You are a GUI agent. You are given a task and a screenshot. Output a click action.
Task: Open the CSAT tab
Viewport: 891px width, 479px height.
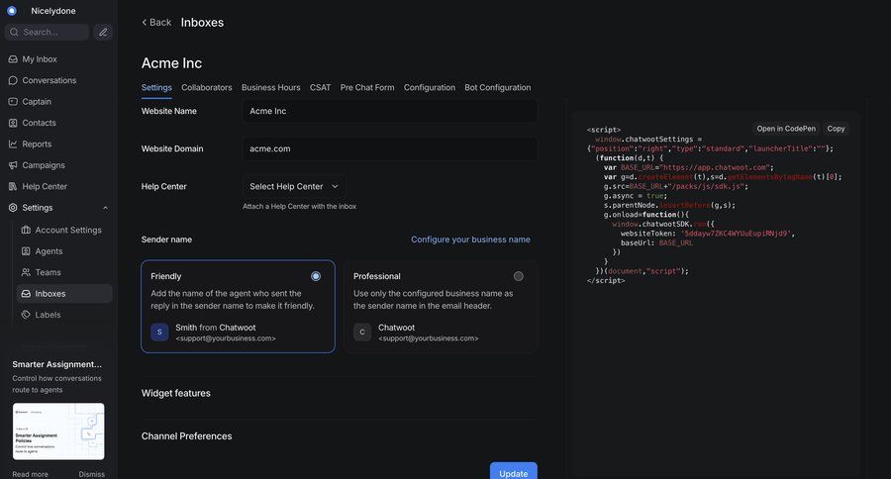point(320,87)
